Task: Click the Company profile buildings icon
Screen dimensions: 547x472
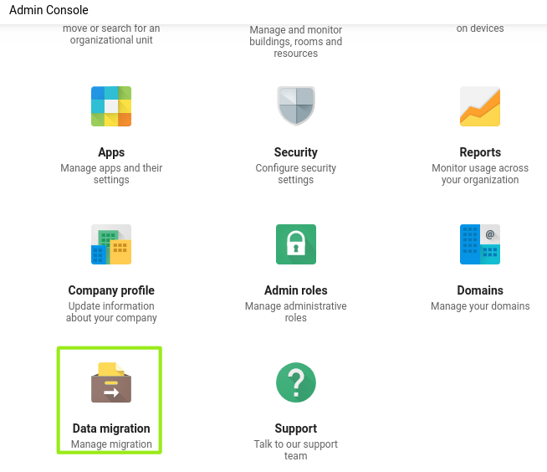Action: [x=111, y=244]
